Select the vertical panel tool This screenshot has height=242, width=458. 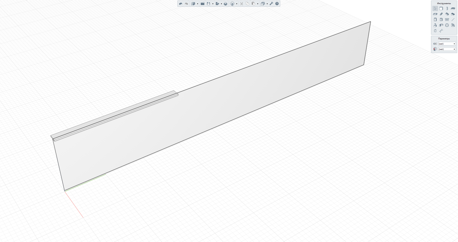tap(447, 8)
